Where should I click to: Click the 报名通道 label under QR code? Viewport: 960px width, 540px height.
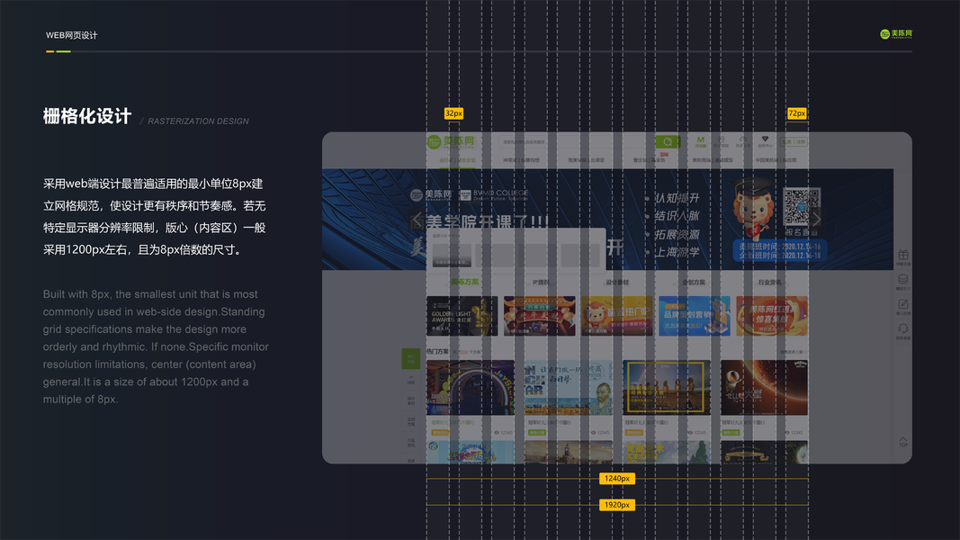[802, 233]
